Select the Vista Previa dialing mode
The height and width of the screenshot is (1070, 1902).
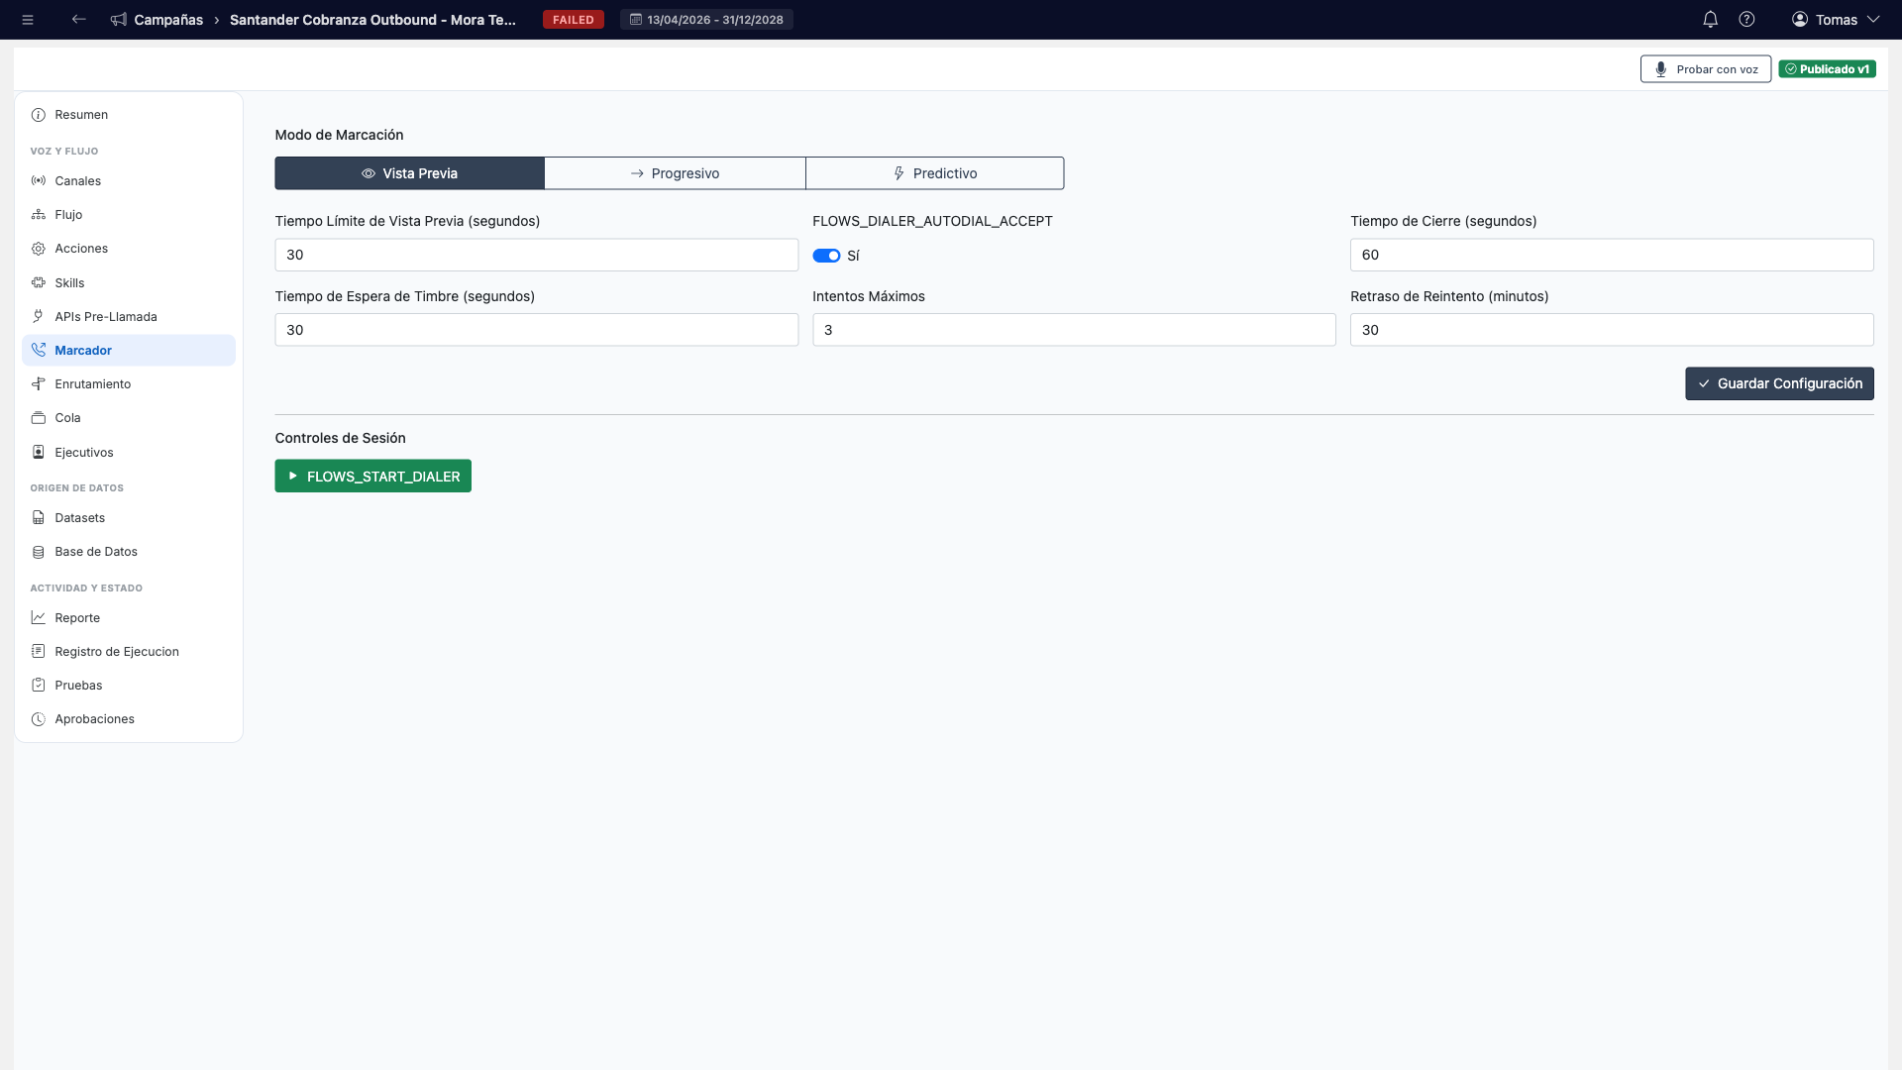tap(409, 173)
